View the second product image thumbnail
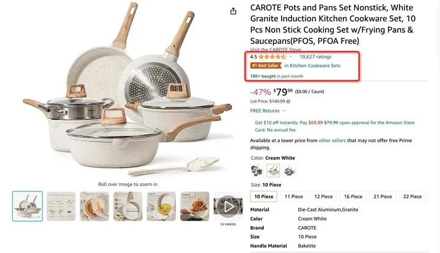The width and height of the screenshot is (440, 253). [61, 206]
